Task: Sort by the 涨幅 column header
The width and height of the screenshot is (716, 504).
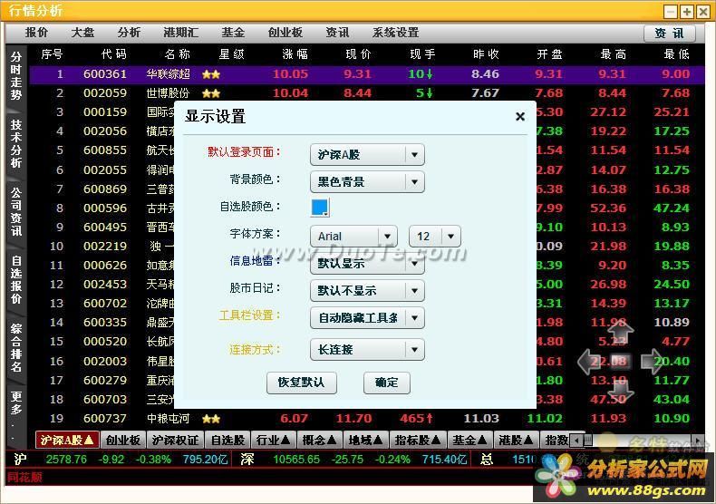Action: coord(295,54)
